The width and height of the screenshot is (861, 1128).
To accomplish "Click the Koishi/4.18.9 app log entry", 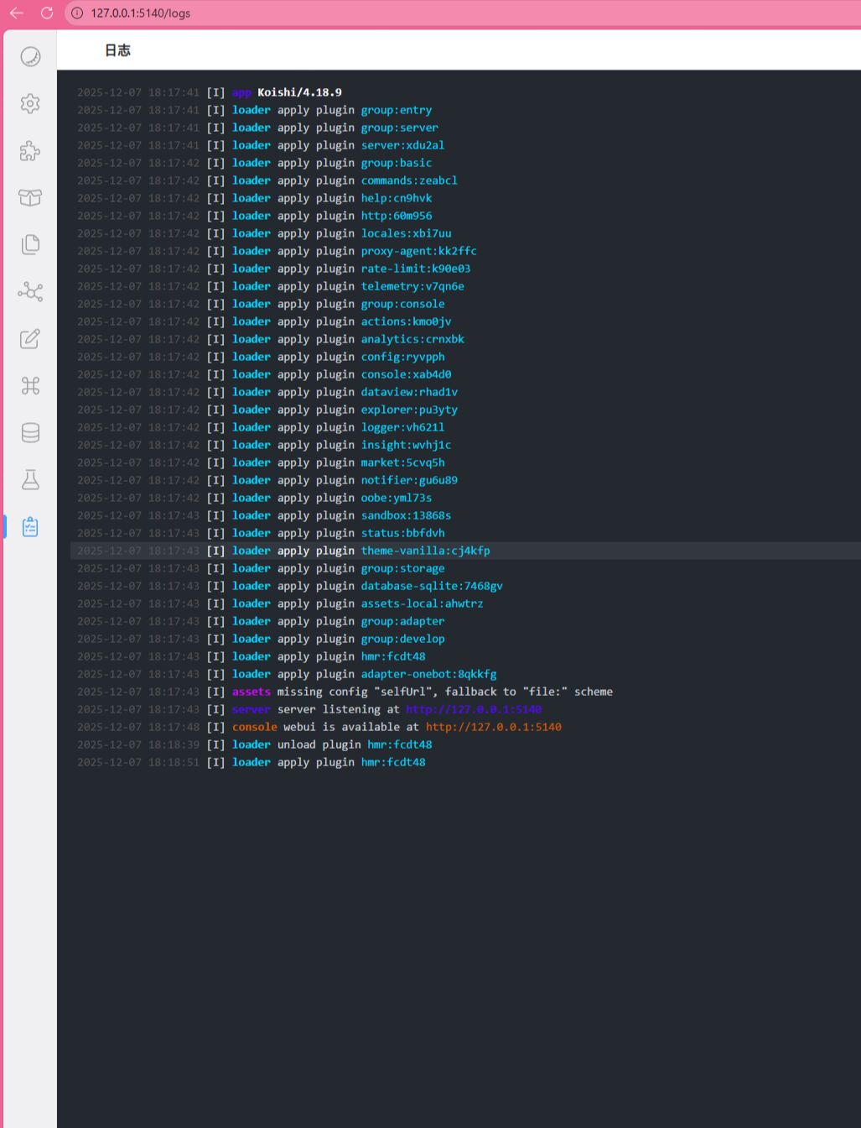I will click(x=299, y=92).
